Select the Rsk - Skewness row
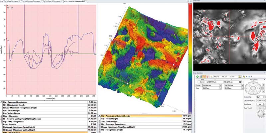Screen dimensions: 266x133 point(50,116)
